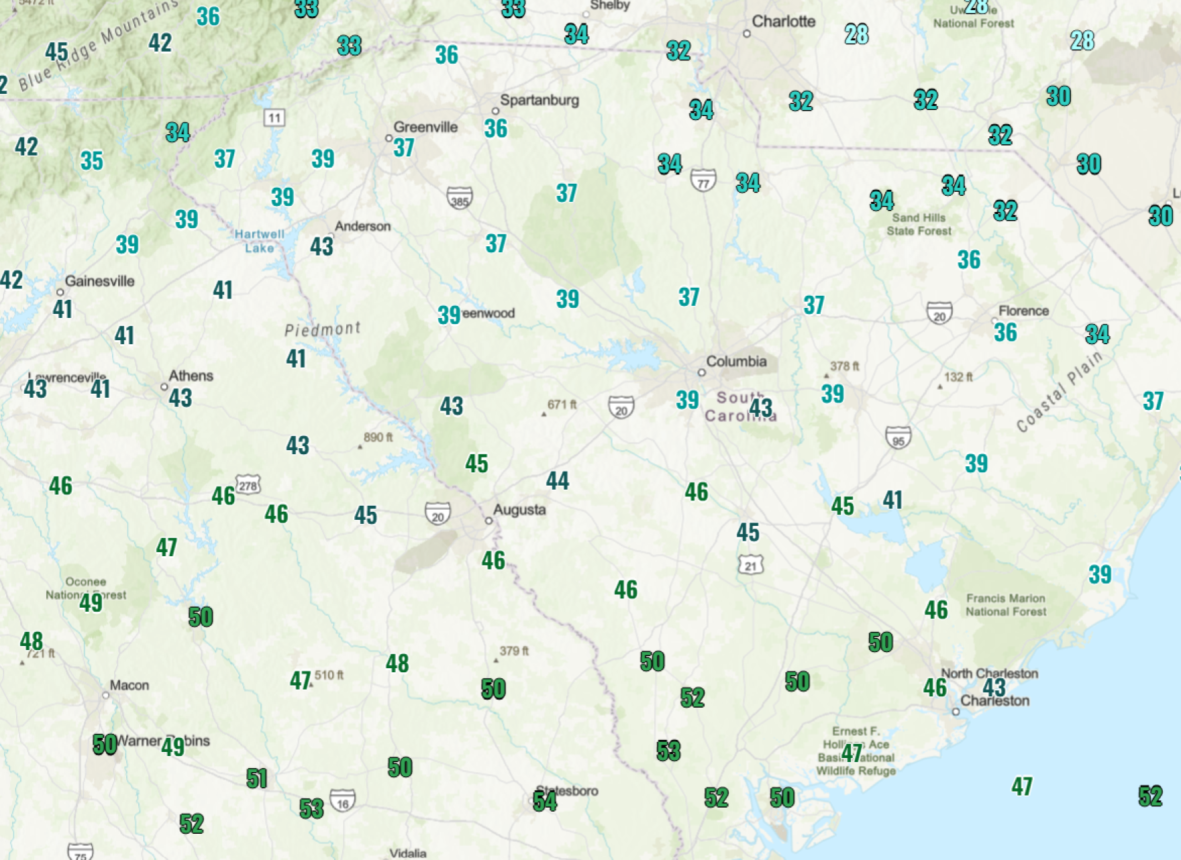Select the Spartanburg city label
Image resolution: width=1181 pixels, height=860 pixels.
click(540, 100)
